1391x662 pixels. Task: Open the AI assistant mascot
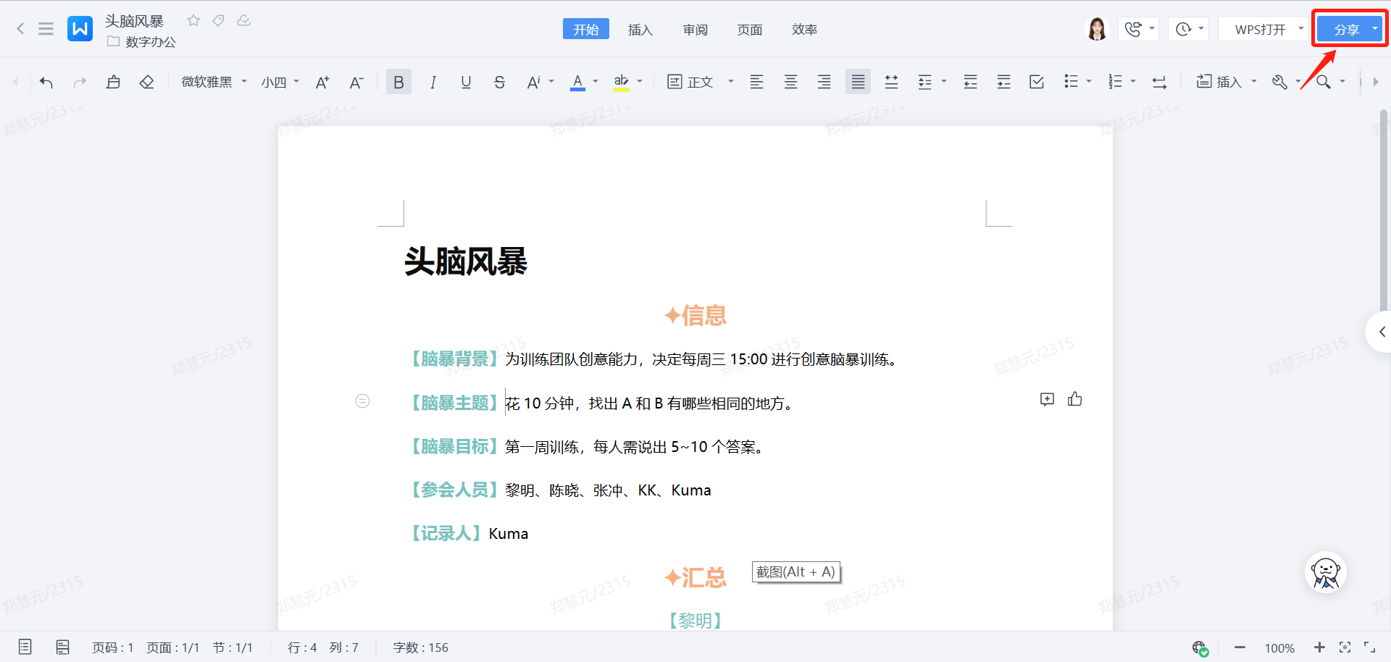[x=1325, y=573]
